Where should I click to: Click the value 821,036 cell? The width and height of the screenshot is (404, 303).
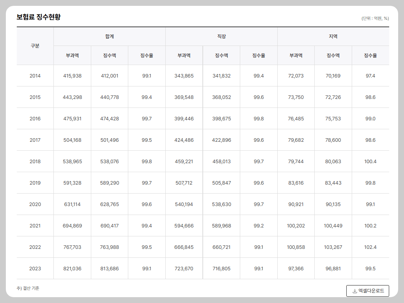(x=73, y=269)
